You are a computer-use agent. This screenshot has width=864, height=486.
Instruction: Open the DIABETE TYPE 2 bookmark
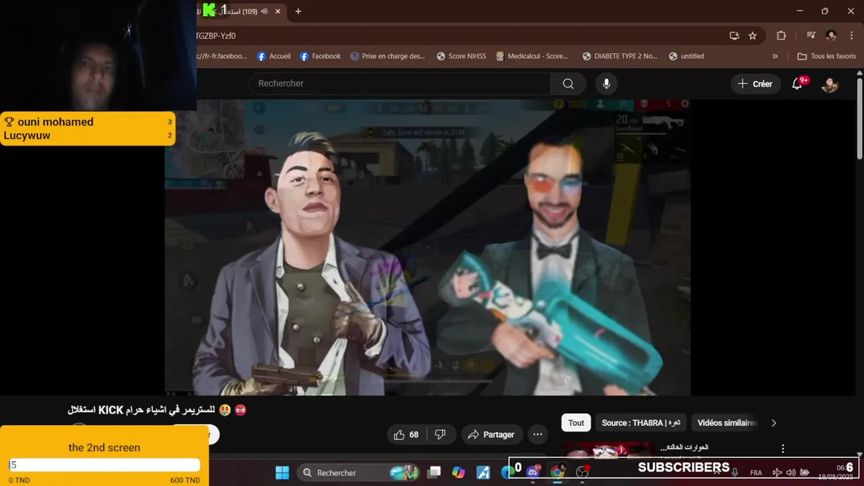[x=620, y=57]
